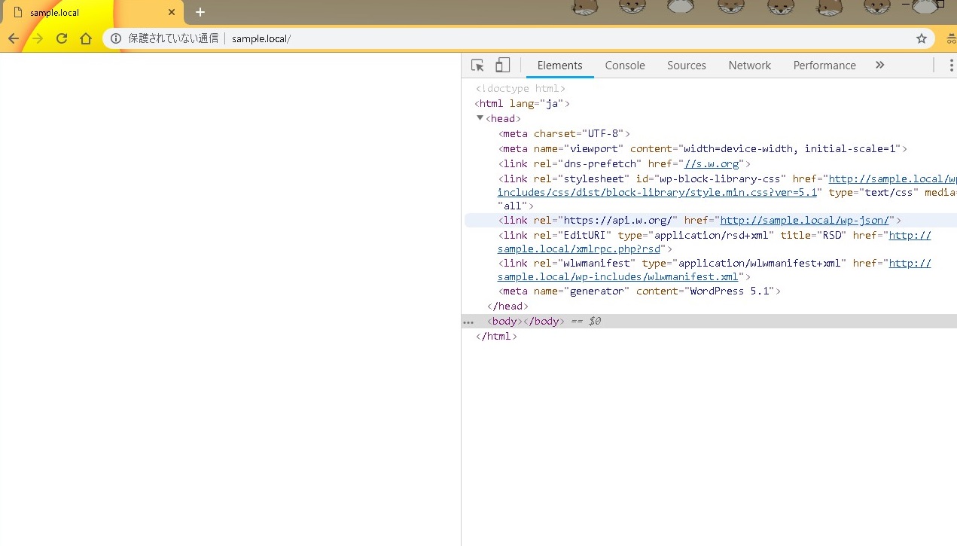The width and height of the screenshot is (957, 546).
Task: Open the Network panel in DevTools
Action: [749, 66]
